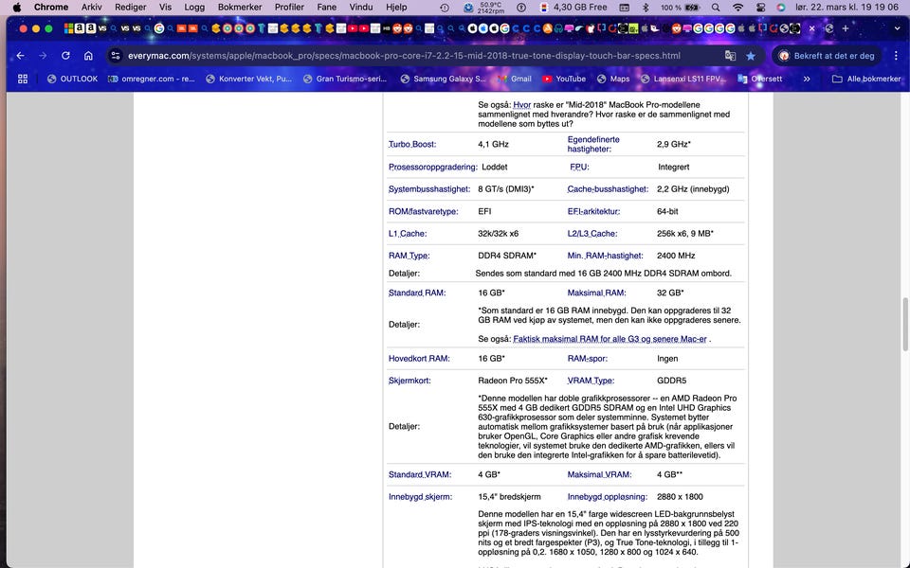This screenshot has height=568, width=910.
Task: Open Faktisk maksimal RAM for alle G3 link
Action: pyautogui.click(x=610, y=339)
